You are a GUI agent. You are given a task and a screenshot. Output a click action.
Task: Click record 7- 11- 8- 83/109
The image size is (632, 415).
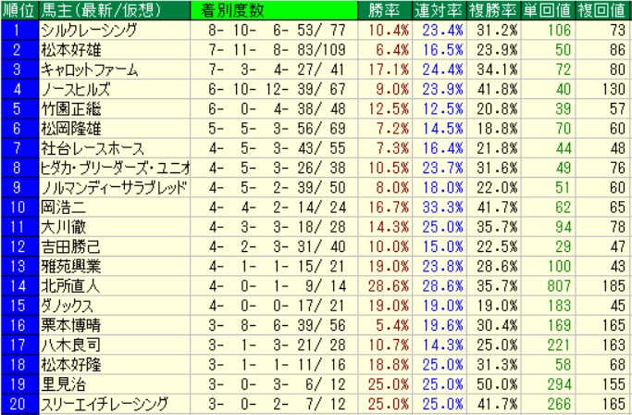click(x=278, y=50)
